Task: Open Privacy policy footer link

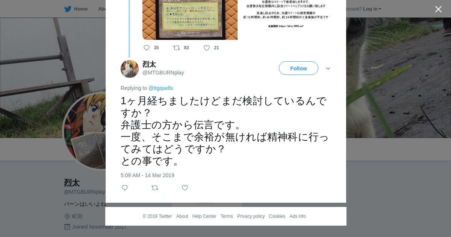Action: click(251, 216)
